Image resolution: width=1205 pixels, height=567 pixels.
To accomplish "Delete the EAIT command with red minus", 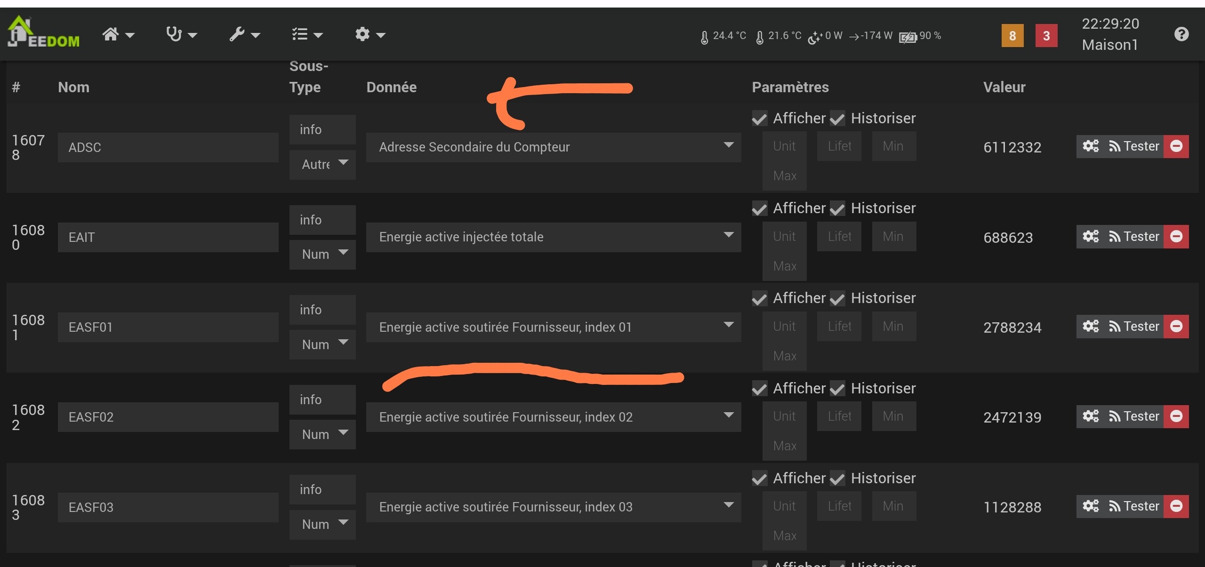I will click(x=1176, y=236).
